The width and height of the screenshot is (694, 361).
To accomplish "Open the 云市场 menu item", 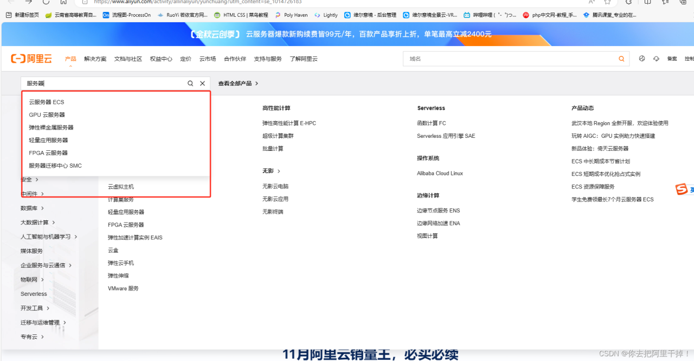I will click(x=208, y=59).
